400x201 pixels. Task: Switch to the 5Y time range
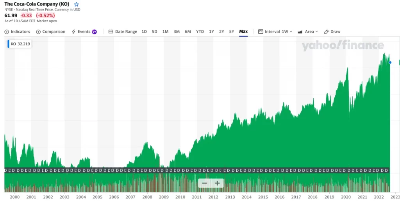tap(232, 32)
